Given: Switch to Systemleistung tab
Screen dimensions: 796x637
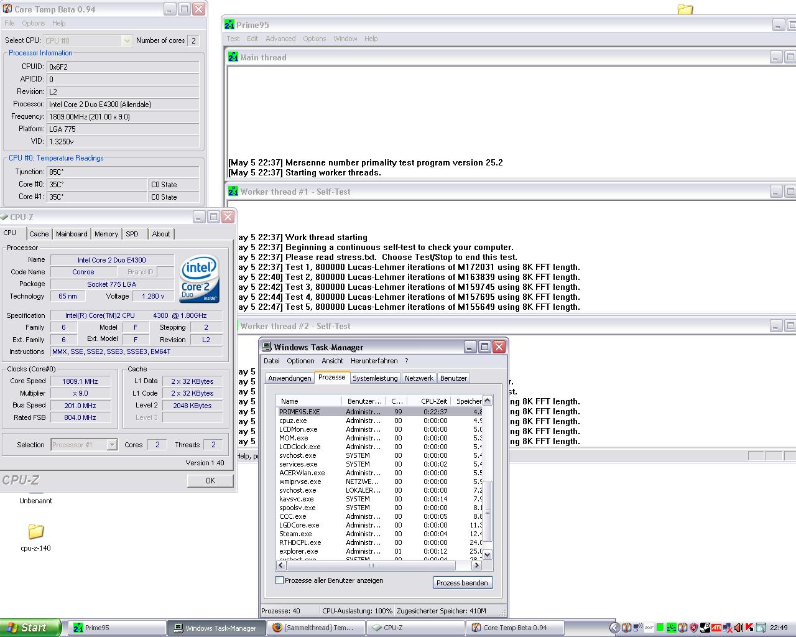Looking at the screenshot, I should pyautogui.click(x=375, y=378).
